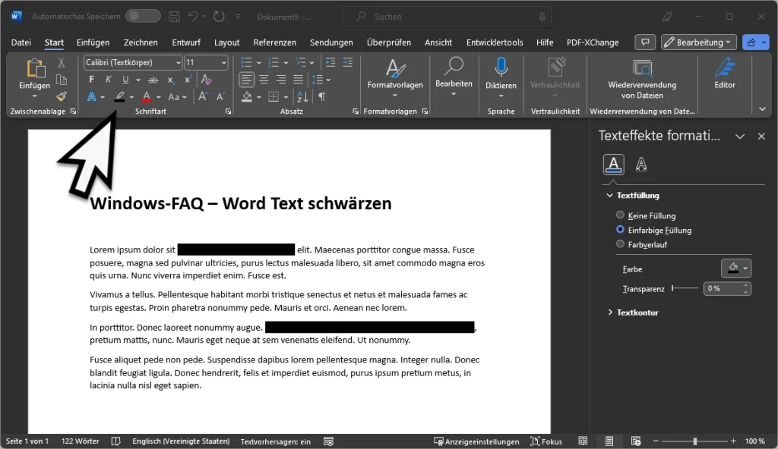Click the Einfügen paste button
This screenshot has height=449, width=778.
tap(34, 78)
